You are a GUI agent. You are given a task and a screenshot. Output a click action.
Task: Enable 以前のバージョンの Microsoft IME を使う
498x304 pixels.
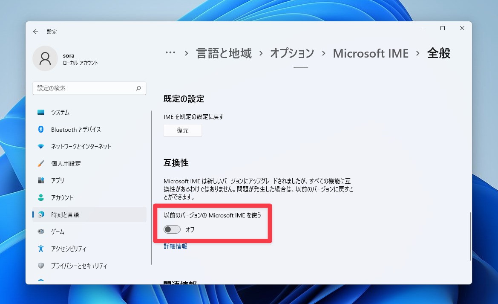point(172,229)
